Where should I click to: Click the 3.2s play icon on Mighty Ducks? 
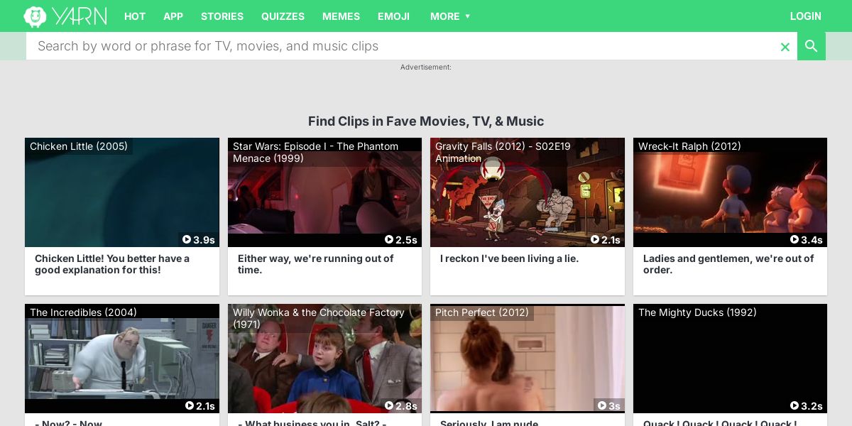click(x=794, y=406)
